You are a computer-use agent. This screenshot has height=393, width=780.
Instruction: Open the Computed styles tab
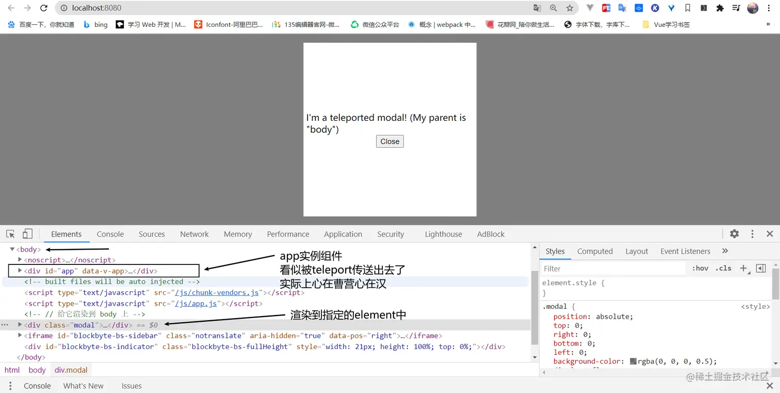pyautogui.click(x=595, y=251)
